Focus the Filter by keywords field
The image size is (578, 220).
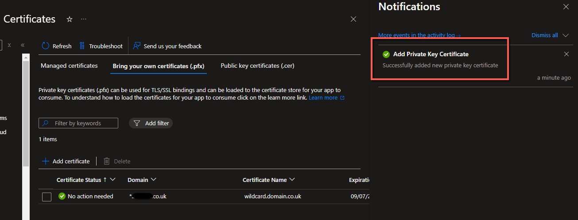(x=78, y=123)
